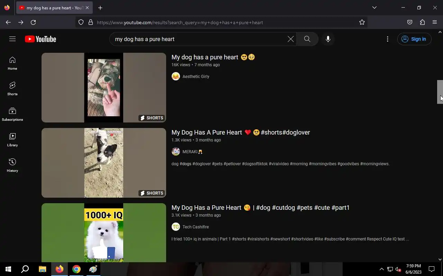Open Google Chrome from the taskbar
443x276 pixels.
tap(76, 269)
